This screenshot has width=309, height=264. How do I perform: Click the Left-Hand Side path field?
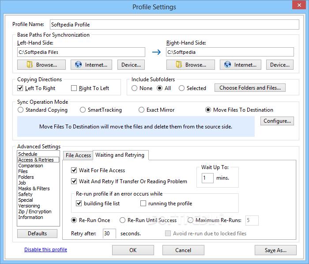(x=81, y=52)
